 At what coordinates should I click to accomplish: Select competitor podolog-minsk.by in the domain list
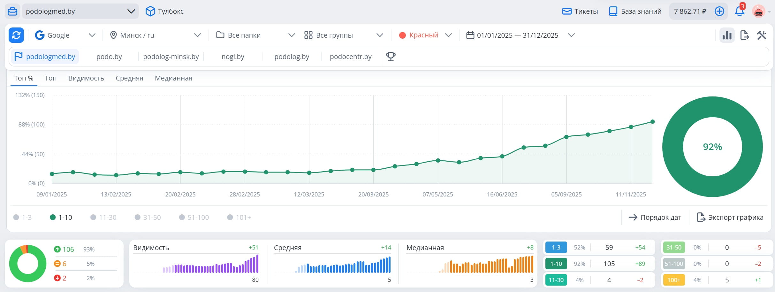pos(171,57)
